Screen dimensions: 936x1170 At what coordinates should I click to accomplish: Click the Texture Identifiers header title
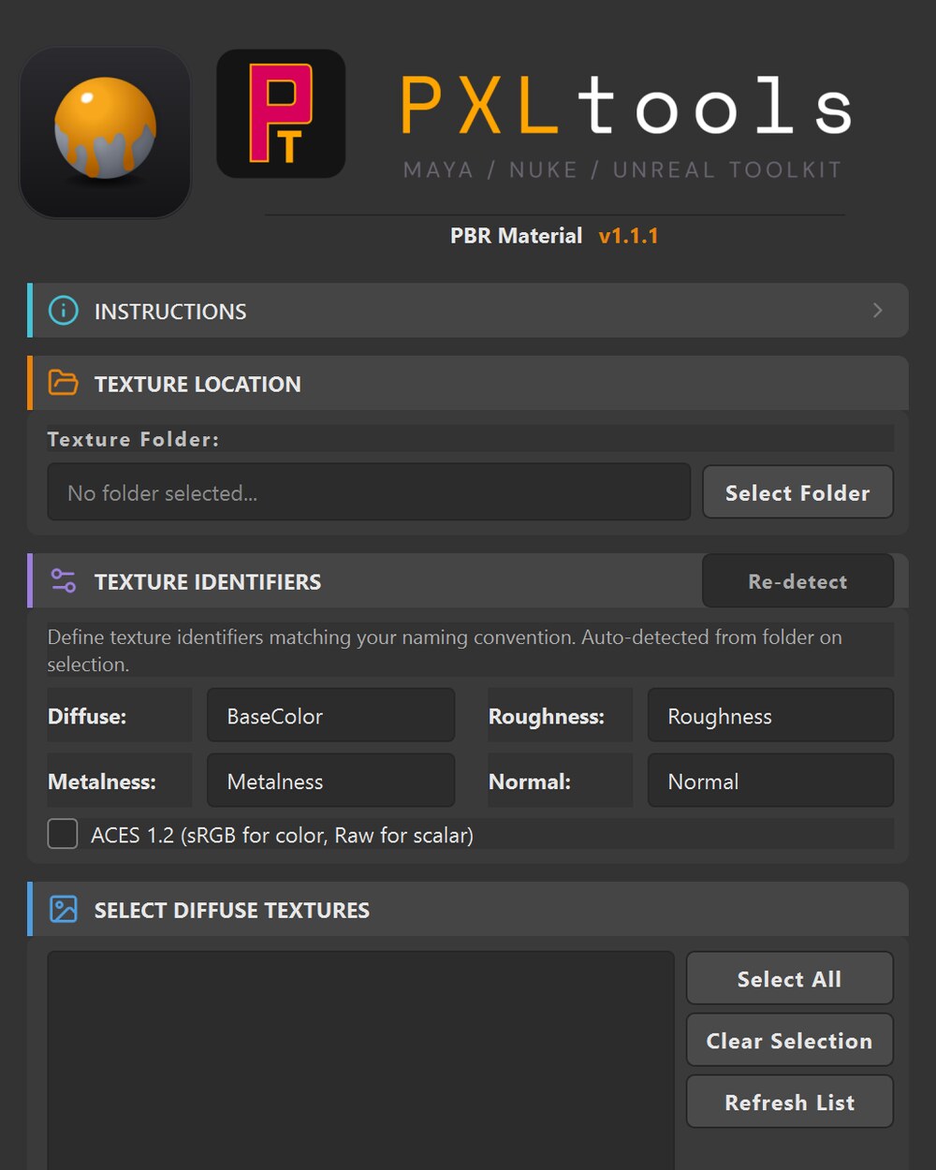pos(208,581)
